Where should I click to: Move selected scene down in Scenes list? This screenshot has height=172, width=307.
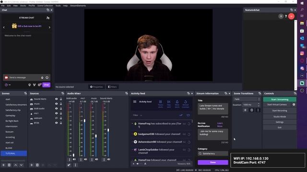[21, 165]
